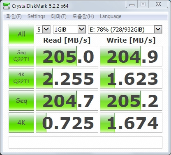Image resolution: width=171 pixels, height=155 pixels.
Task: Open the 도움말(H) menu
Action: click(x=83, y=16)
